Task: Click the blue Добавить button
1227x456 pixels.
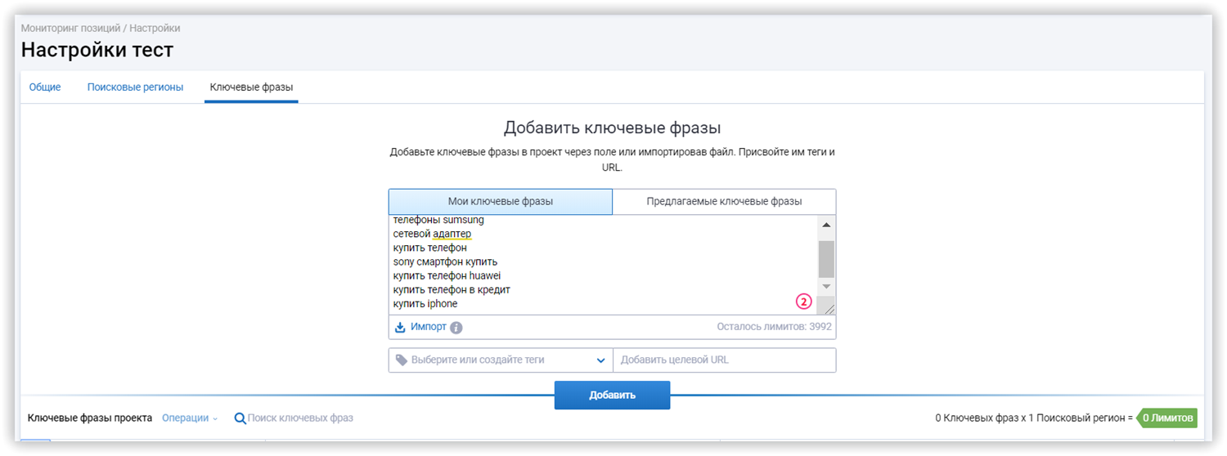Action: 612,396
